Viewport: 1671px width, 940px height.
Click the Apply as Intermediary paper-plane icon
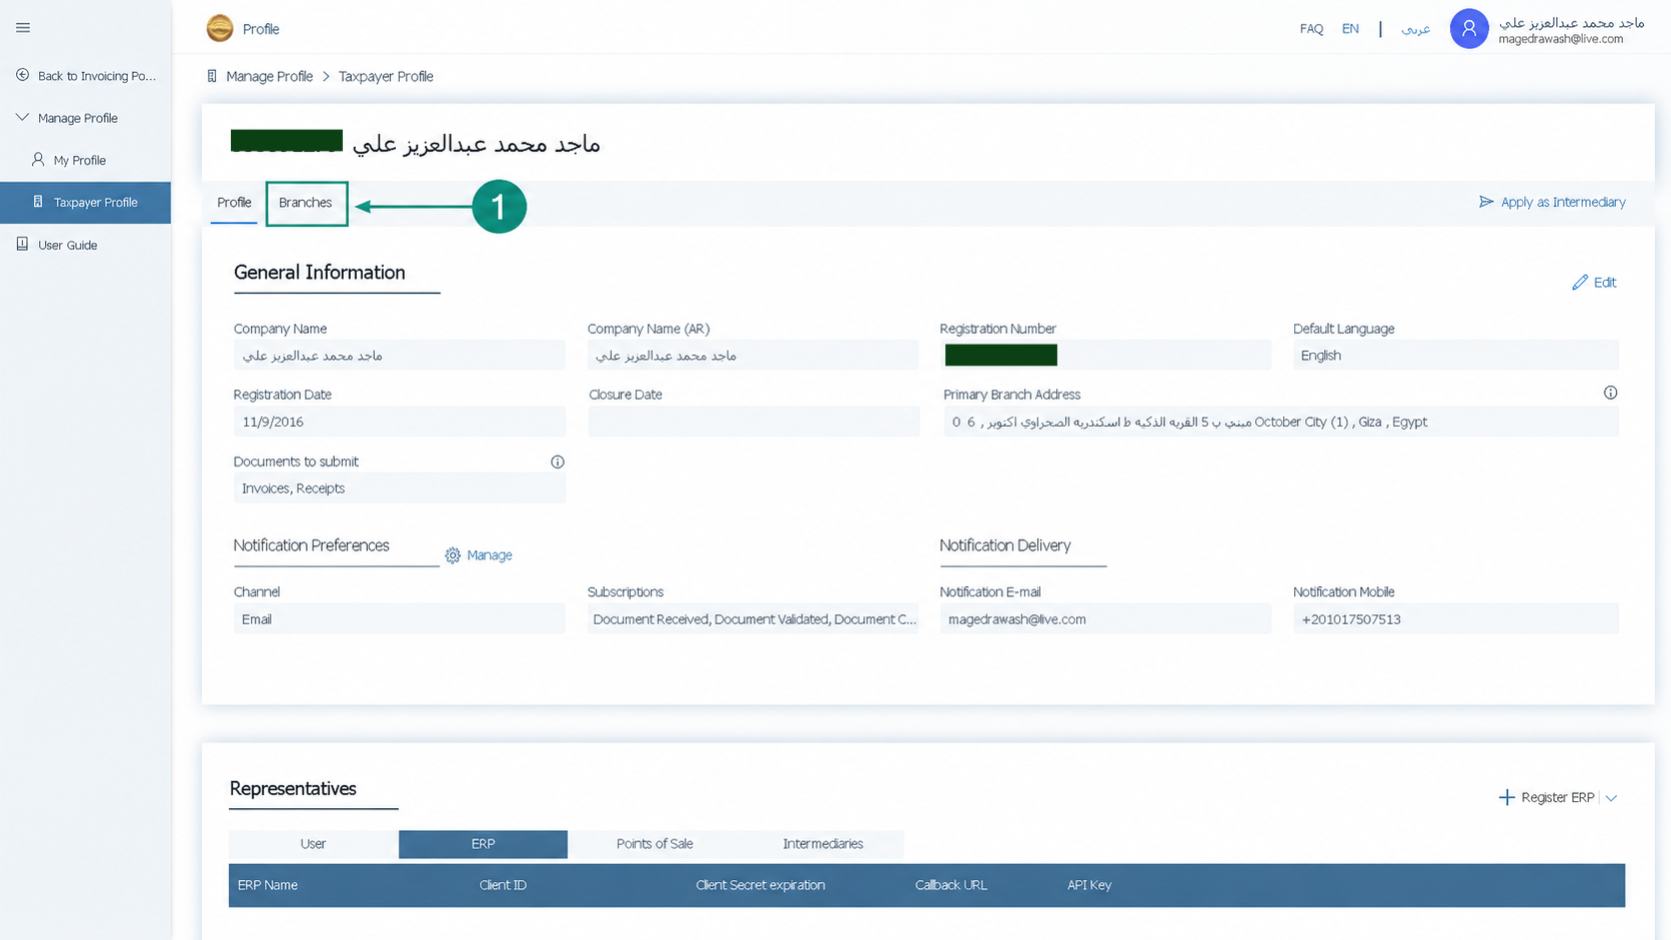[x=1486, y=202]
